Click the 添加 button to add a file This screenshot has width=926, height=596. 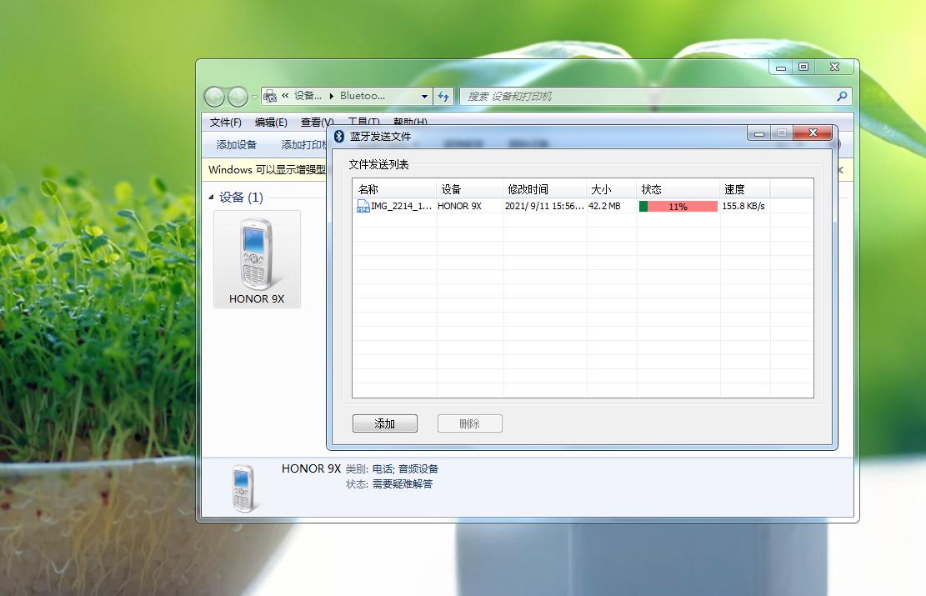pyautogui.click(x=384, y=423)
